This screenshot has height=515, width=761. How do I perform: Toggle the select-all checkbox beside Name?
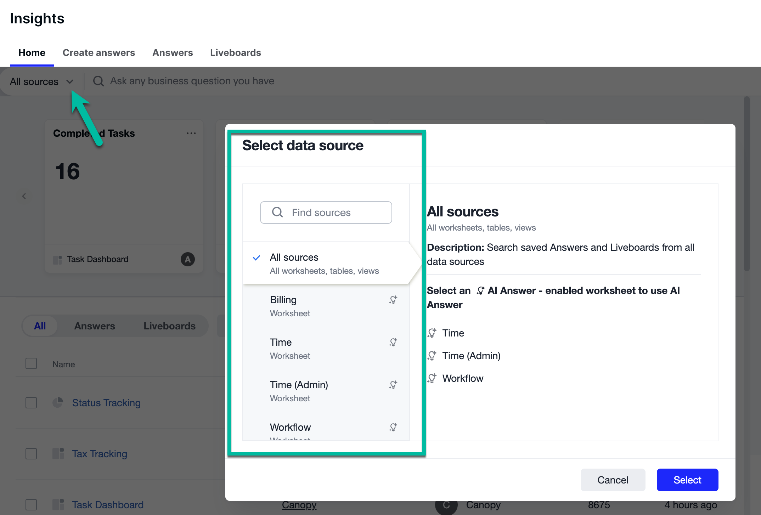click(31, 364)
